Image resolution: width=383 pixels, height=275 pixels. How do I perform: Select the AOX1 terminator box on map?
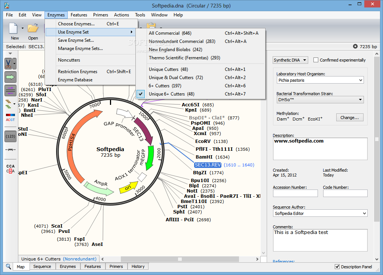tap(142, 177)
